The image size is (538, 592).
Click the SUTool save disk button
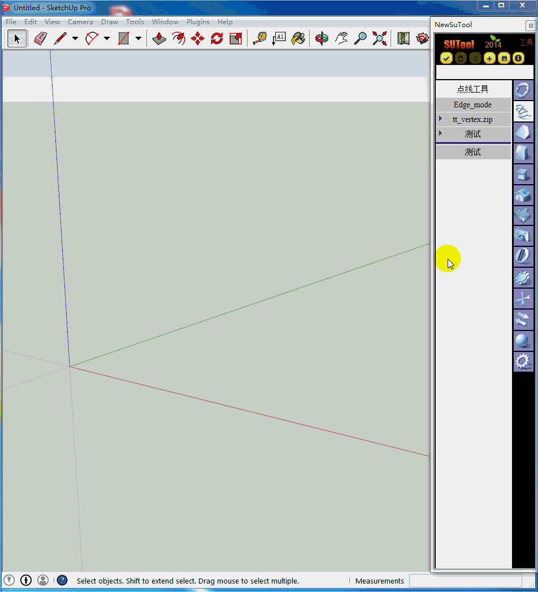coord(504,58)
